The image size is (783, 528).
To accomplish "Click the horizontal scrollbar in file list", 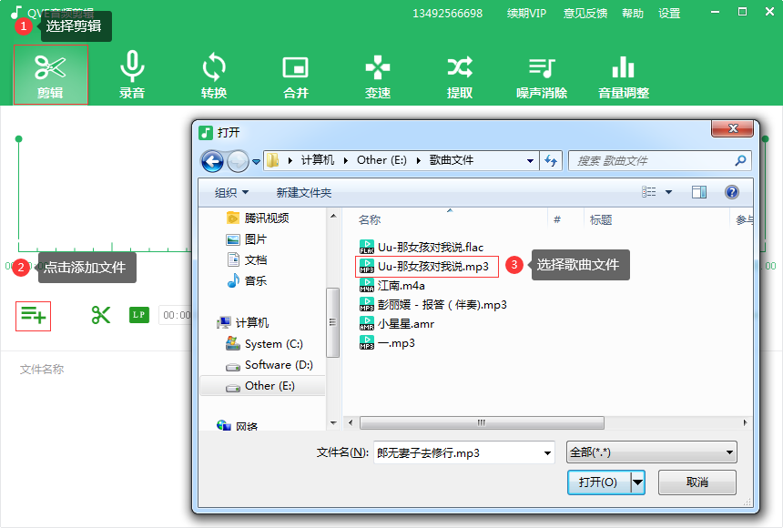I will click(x=482, y=422).
